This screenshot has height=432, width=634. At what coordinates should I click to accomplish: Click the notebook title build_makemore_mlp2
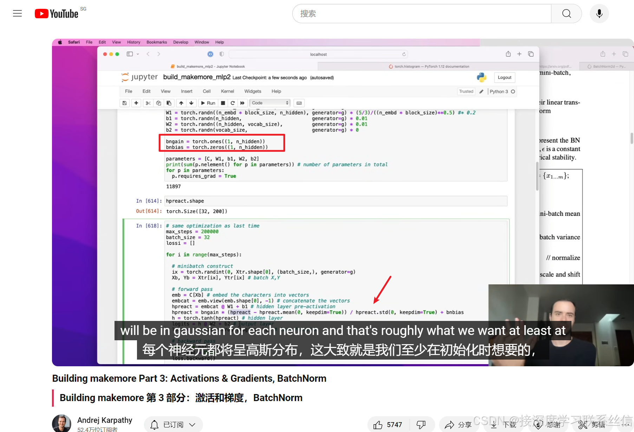(197, 77)
